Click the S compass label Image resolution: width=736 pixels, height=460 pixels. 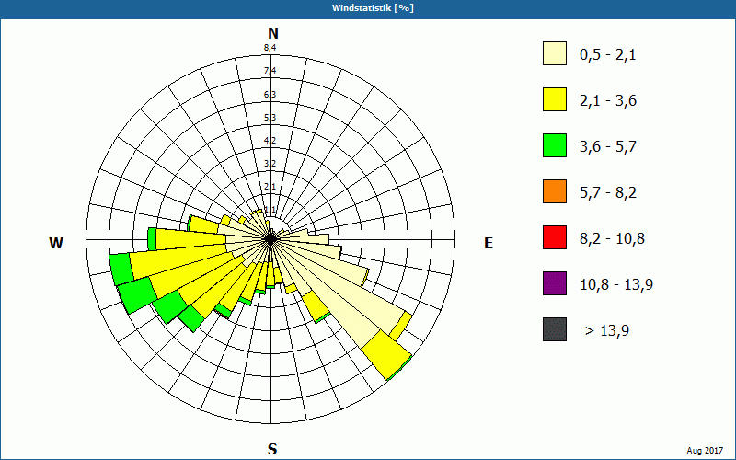click(x=272, y=449)
